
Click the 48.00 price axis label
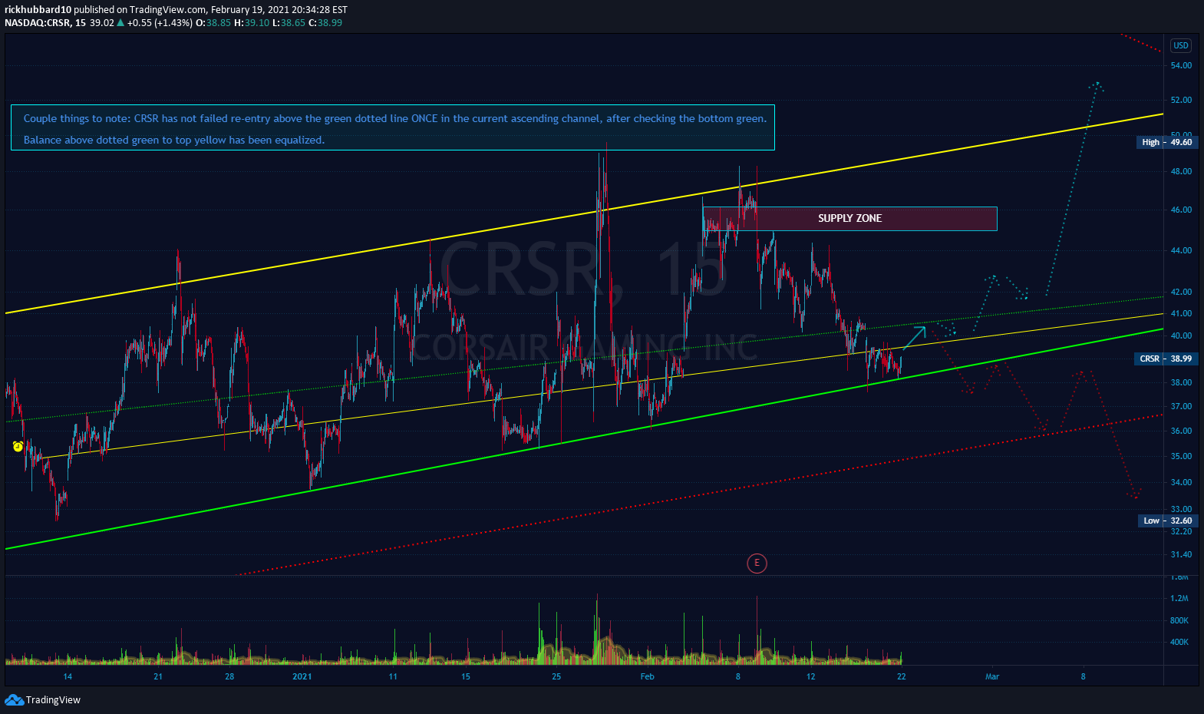pyautogui.click(x=1181, y=171)
